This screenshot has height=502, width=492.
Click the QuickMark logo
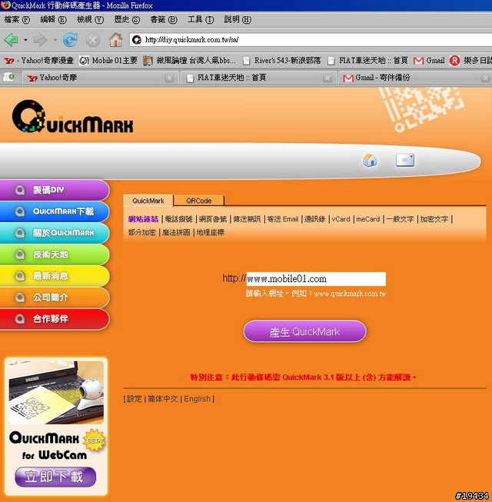coord(73,117)
